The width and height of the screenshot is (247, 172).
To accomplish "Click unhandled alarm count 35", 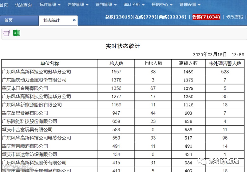I will [x=225, y=97].
